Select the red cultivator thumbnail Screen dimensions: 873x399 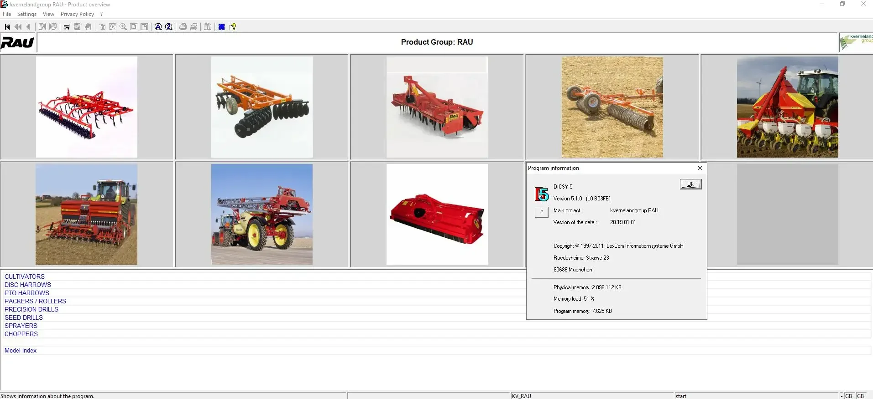(87, 107)
